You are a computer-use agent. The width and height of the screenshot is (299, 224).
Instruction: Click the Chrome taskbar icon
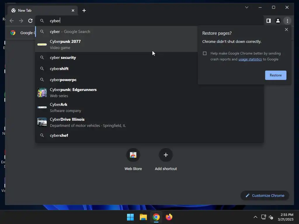tap(156, 217)
